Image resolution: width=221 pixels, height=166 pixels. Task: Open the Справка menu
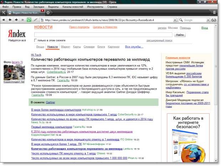pyautogui.click(x=112, y=7)
